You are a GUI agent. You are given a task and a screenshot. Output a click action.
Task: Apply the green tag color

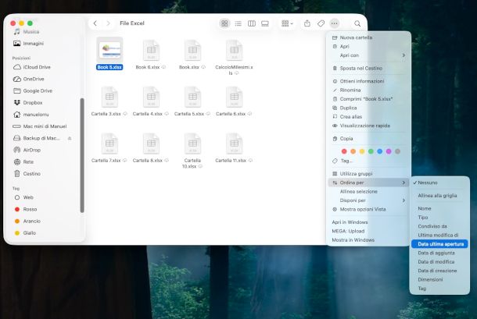371,151
